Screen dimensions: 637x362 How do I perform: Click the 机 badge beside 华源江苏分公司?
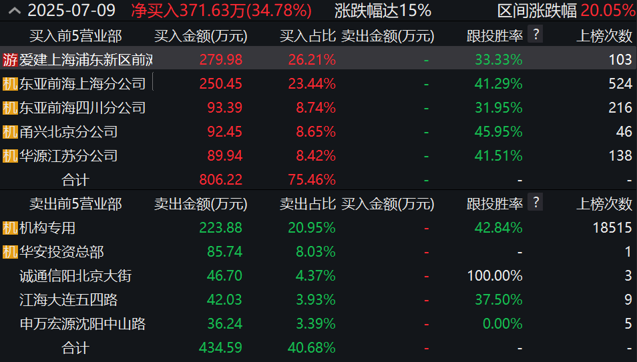(x=10, y=155)
